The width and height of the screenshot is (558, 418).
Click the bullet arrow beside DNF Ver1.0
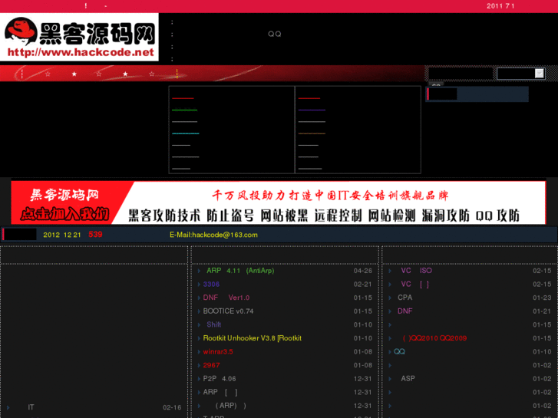point(200,298)
